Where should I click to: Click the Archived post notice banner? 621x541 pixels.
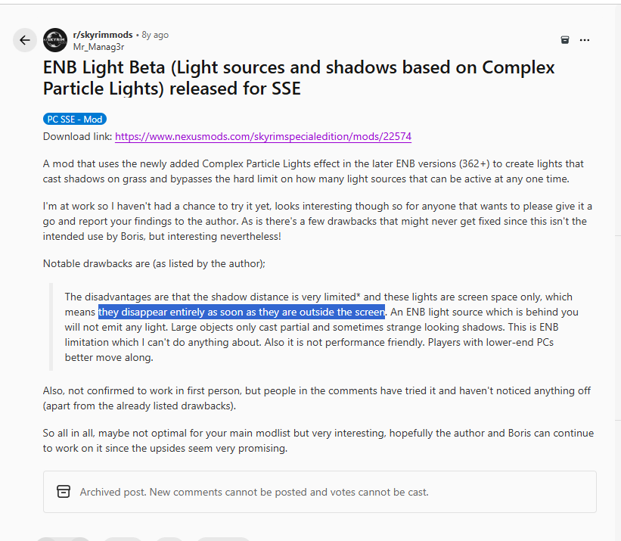tap(320, 492)
